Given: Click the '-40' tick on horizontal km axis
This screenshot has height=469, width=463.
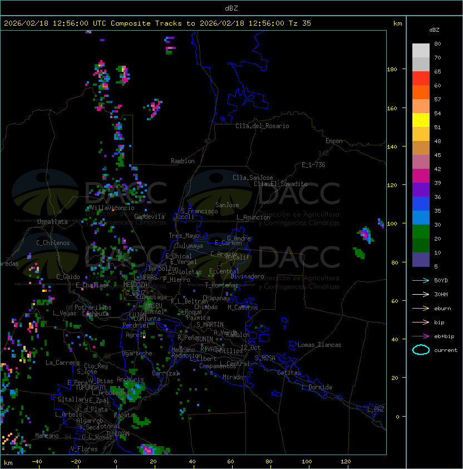Looking at the screenshot, I should click(37, 462).
